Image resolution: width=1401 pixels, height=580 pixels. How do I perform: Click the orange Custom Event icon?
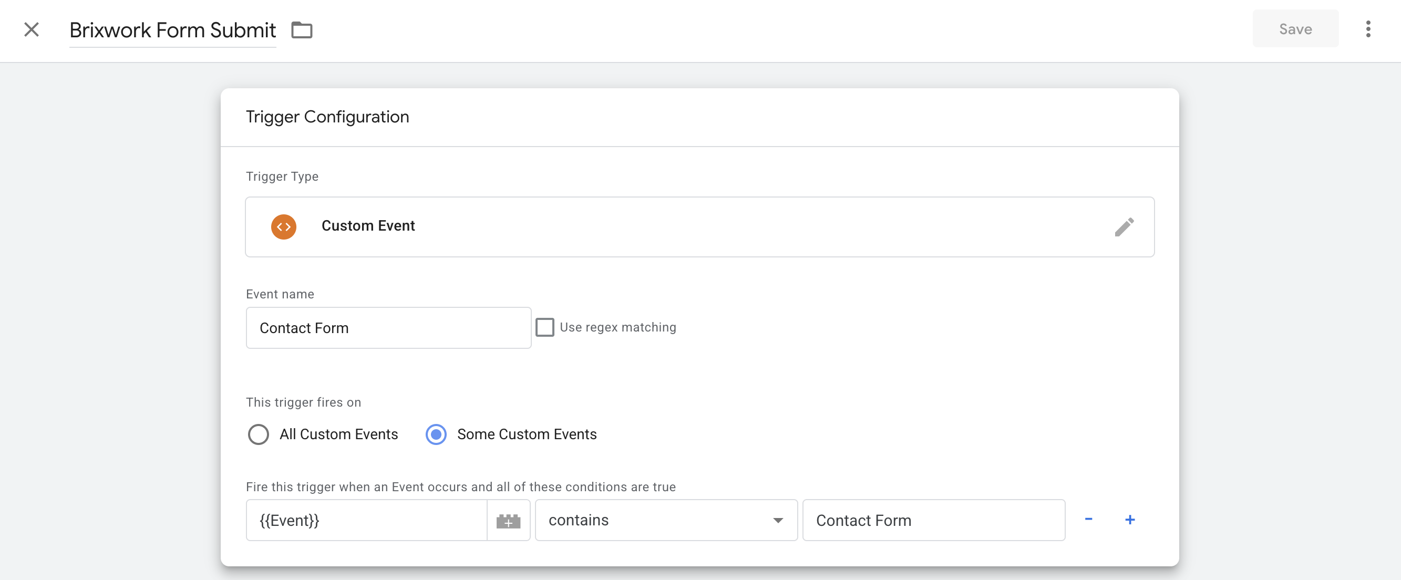[x=283, y=226]
